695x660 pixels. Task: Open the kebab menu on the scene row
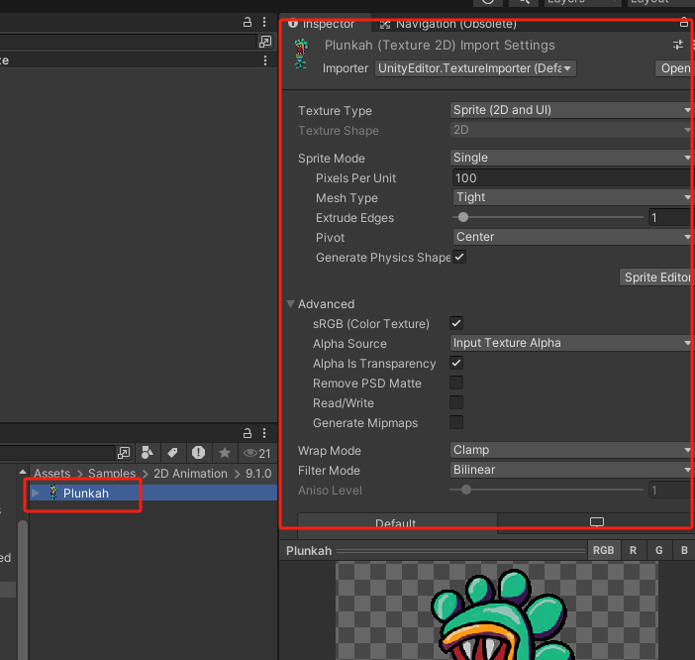(265, 60)
